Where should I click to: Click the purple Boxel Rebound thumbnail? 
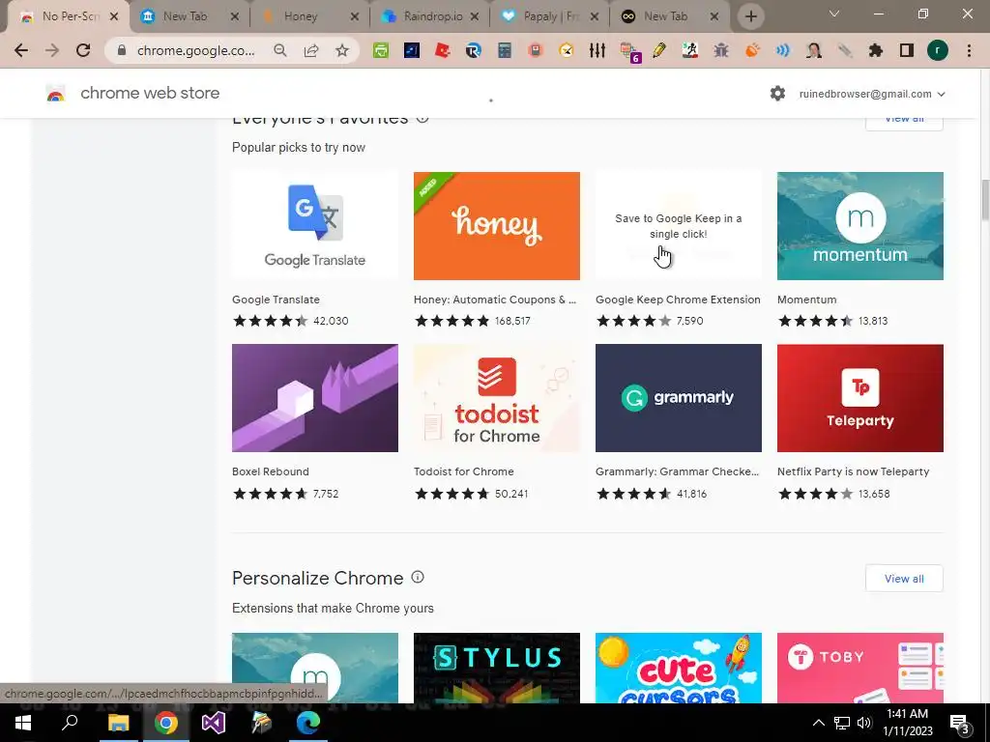[x=315, y=398]
